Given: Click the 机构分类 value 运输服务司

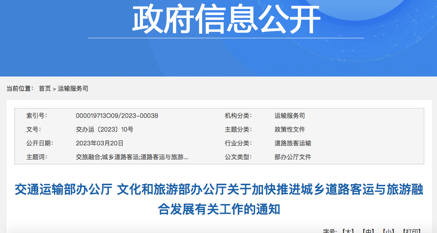Looking at the screenshot, I should click(290, 116).
